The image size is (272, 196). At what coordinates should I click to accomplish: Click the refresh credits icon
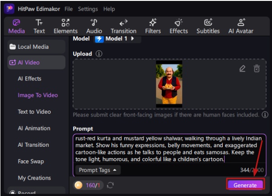[x=110, y=185]
